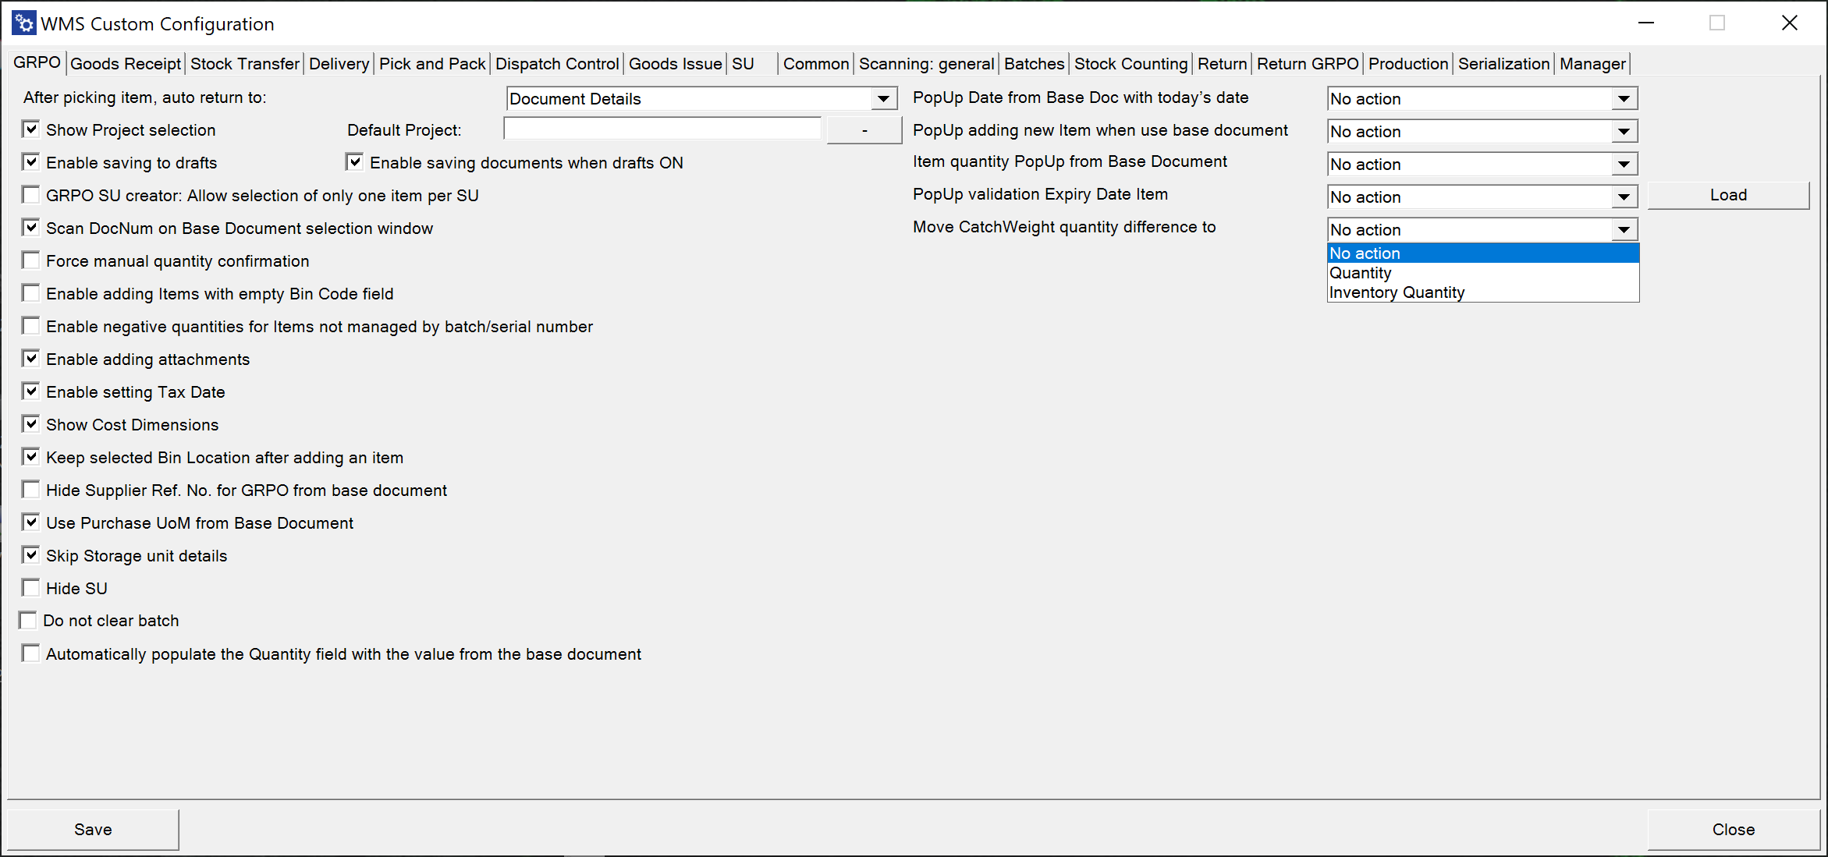Switch to the Pick and Pack tab
1828x857 pixels.
tap(431, 64)
